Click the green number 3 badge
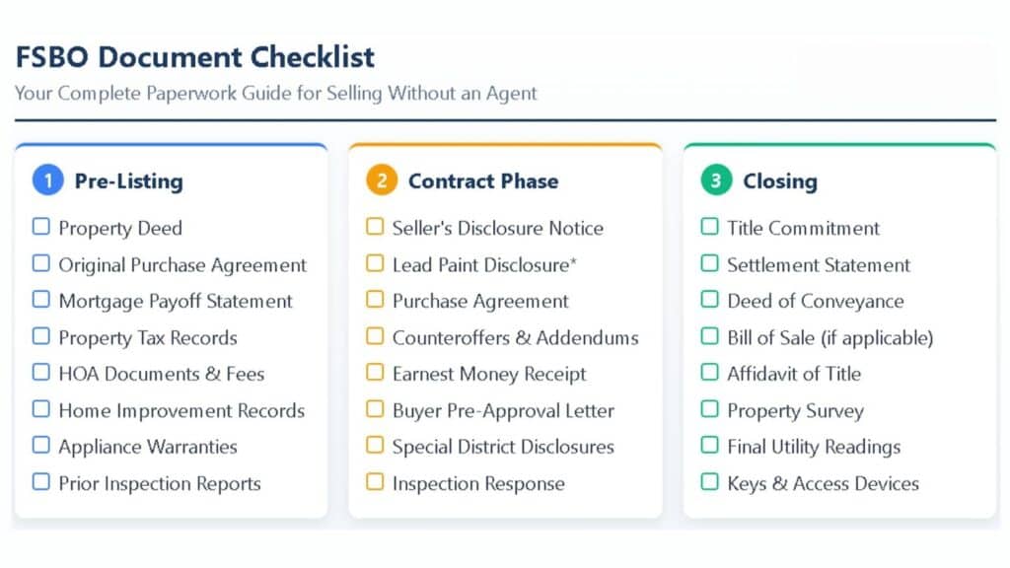 click(x=716, y=180)
